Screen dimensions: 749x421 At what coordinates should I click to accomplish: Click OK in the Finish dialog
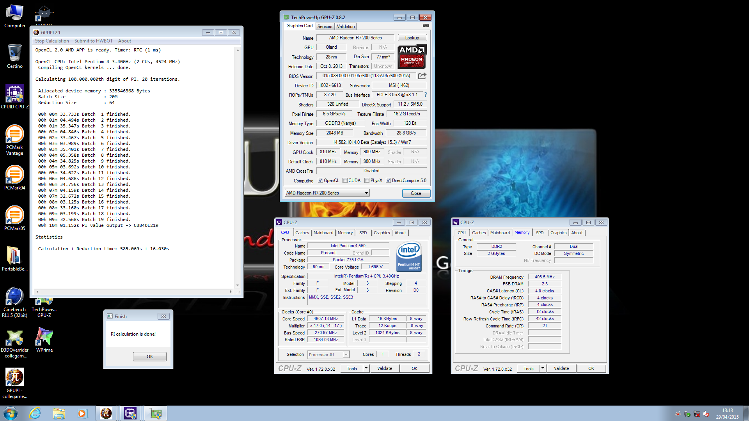pos(150,357)
